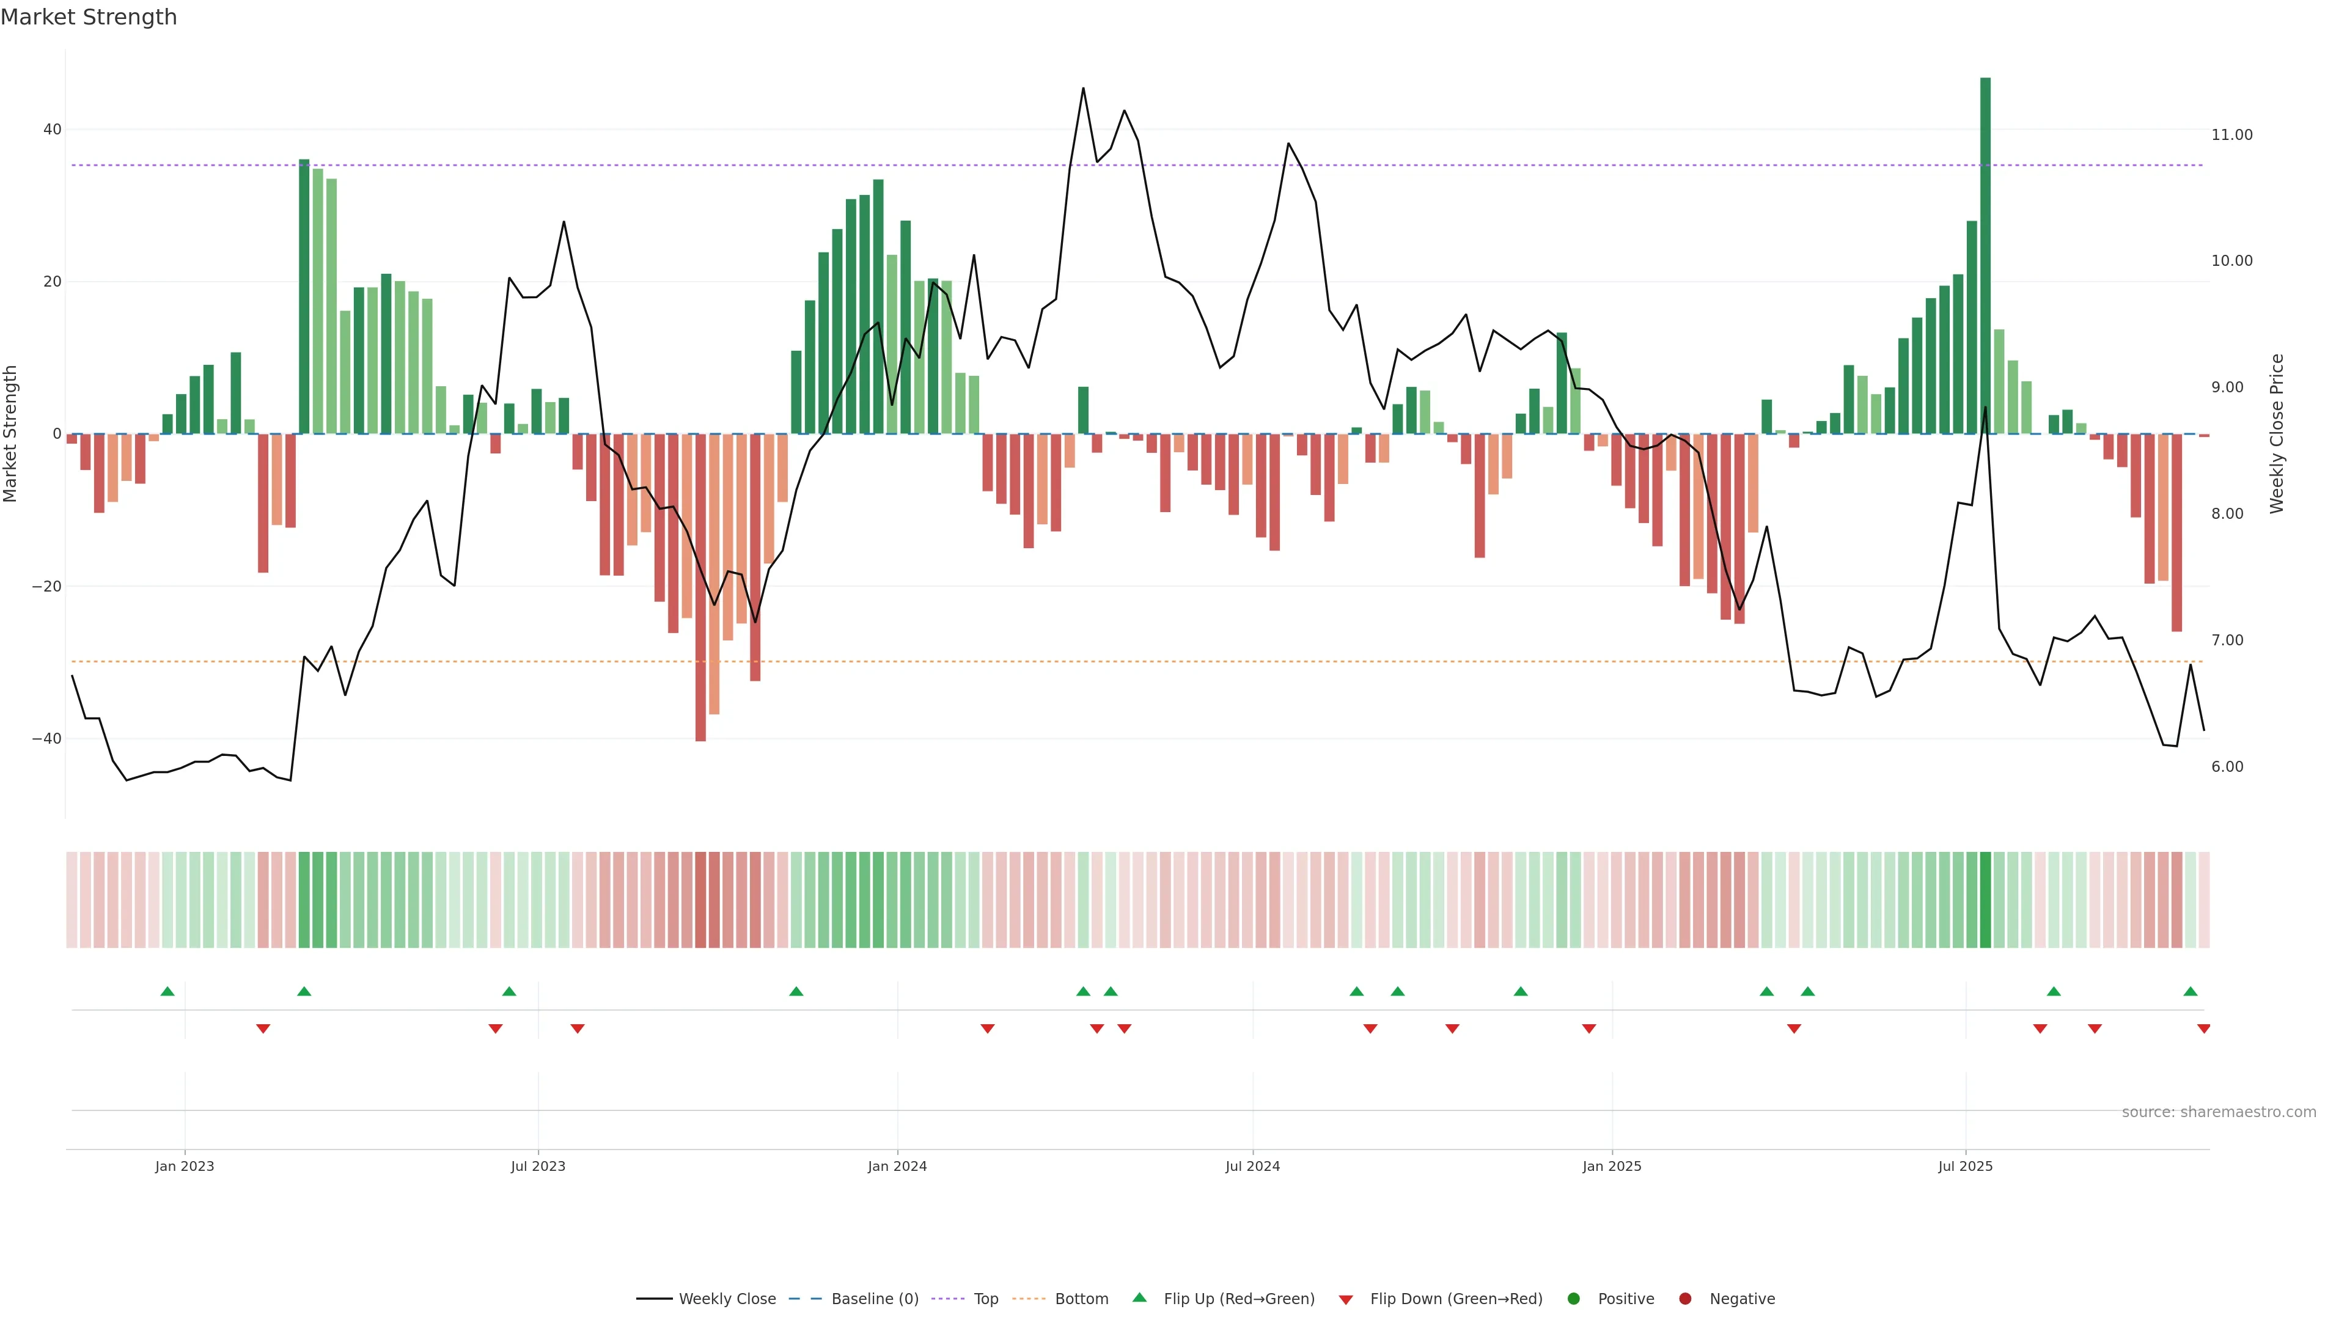Screen dimensions: 2347x1320
Task: Click the tallest green bar near Jul 2025
Action: tap(1985, 255)
